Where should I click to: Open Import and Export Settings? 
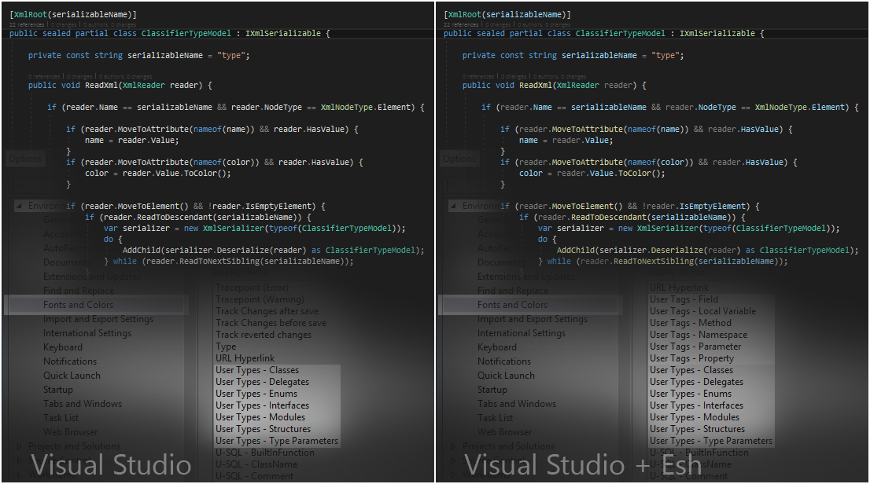coord(97,318)
